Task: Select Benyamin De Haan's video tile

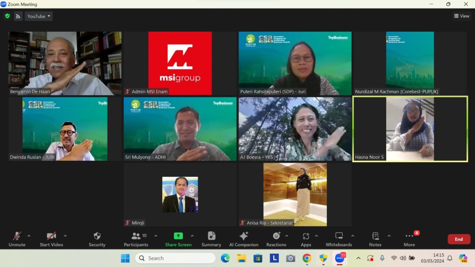Action: (x=65, y=63)
